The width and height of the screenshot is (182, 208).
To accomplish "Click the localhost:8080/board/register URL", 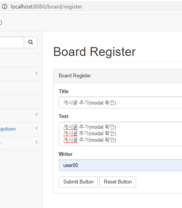I will [x=46, y=7].
